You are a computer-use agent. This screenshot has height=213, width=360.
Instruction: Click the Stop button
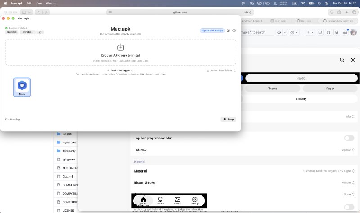tap(229, 119)
